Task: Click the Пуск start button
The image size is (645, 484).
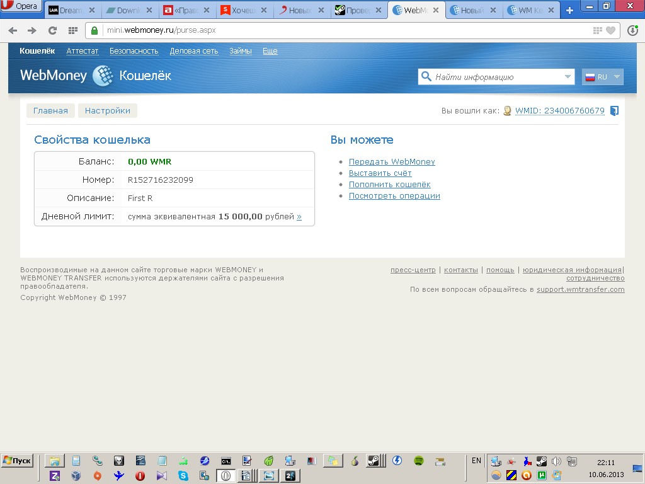Action: coord(17,461)
